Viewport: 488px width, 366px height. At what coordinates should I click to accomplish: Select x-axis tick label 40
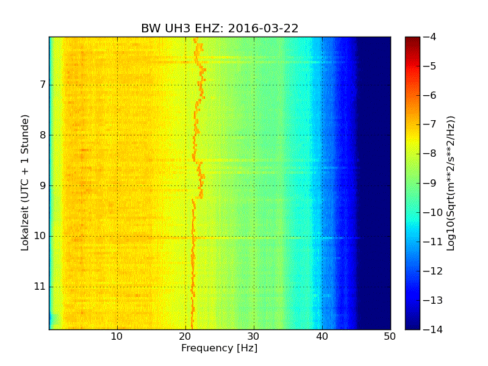[322, 337]
